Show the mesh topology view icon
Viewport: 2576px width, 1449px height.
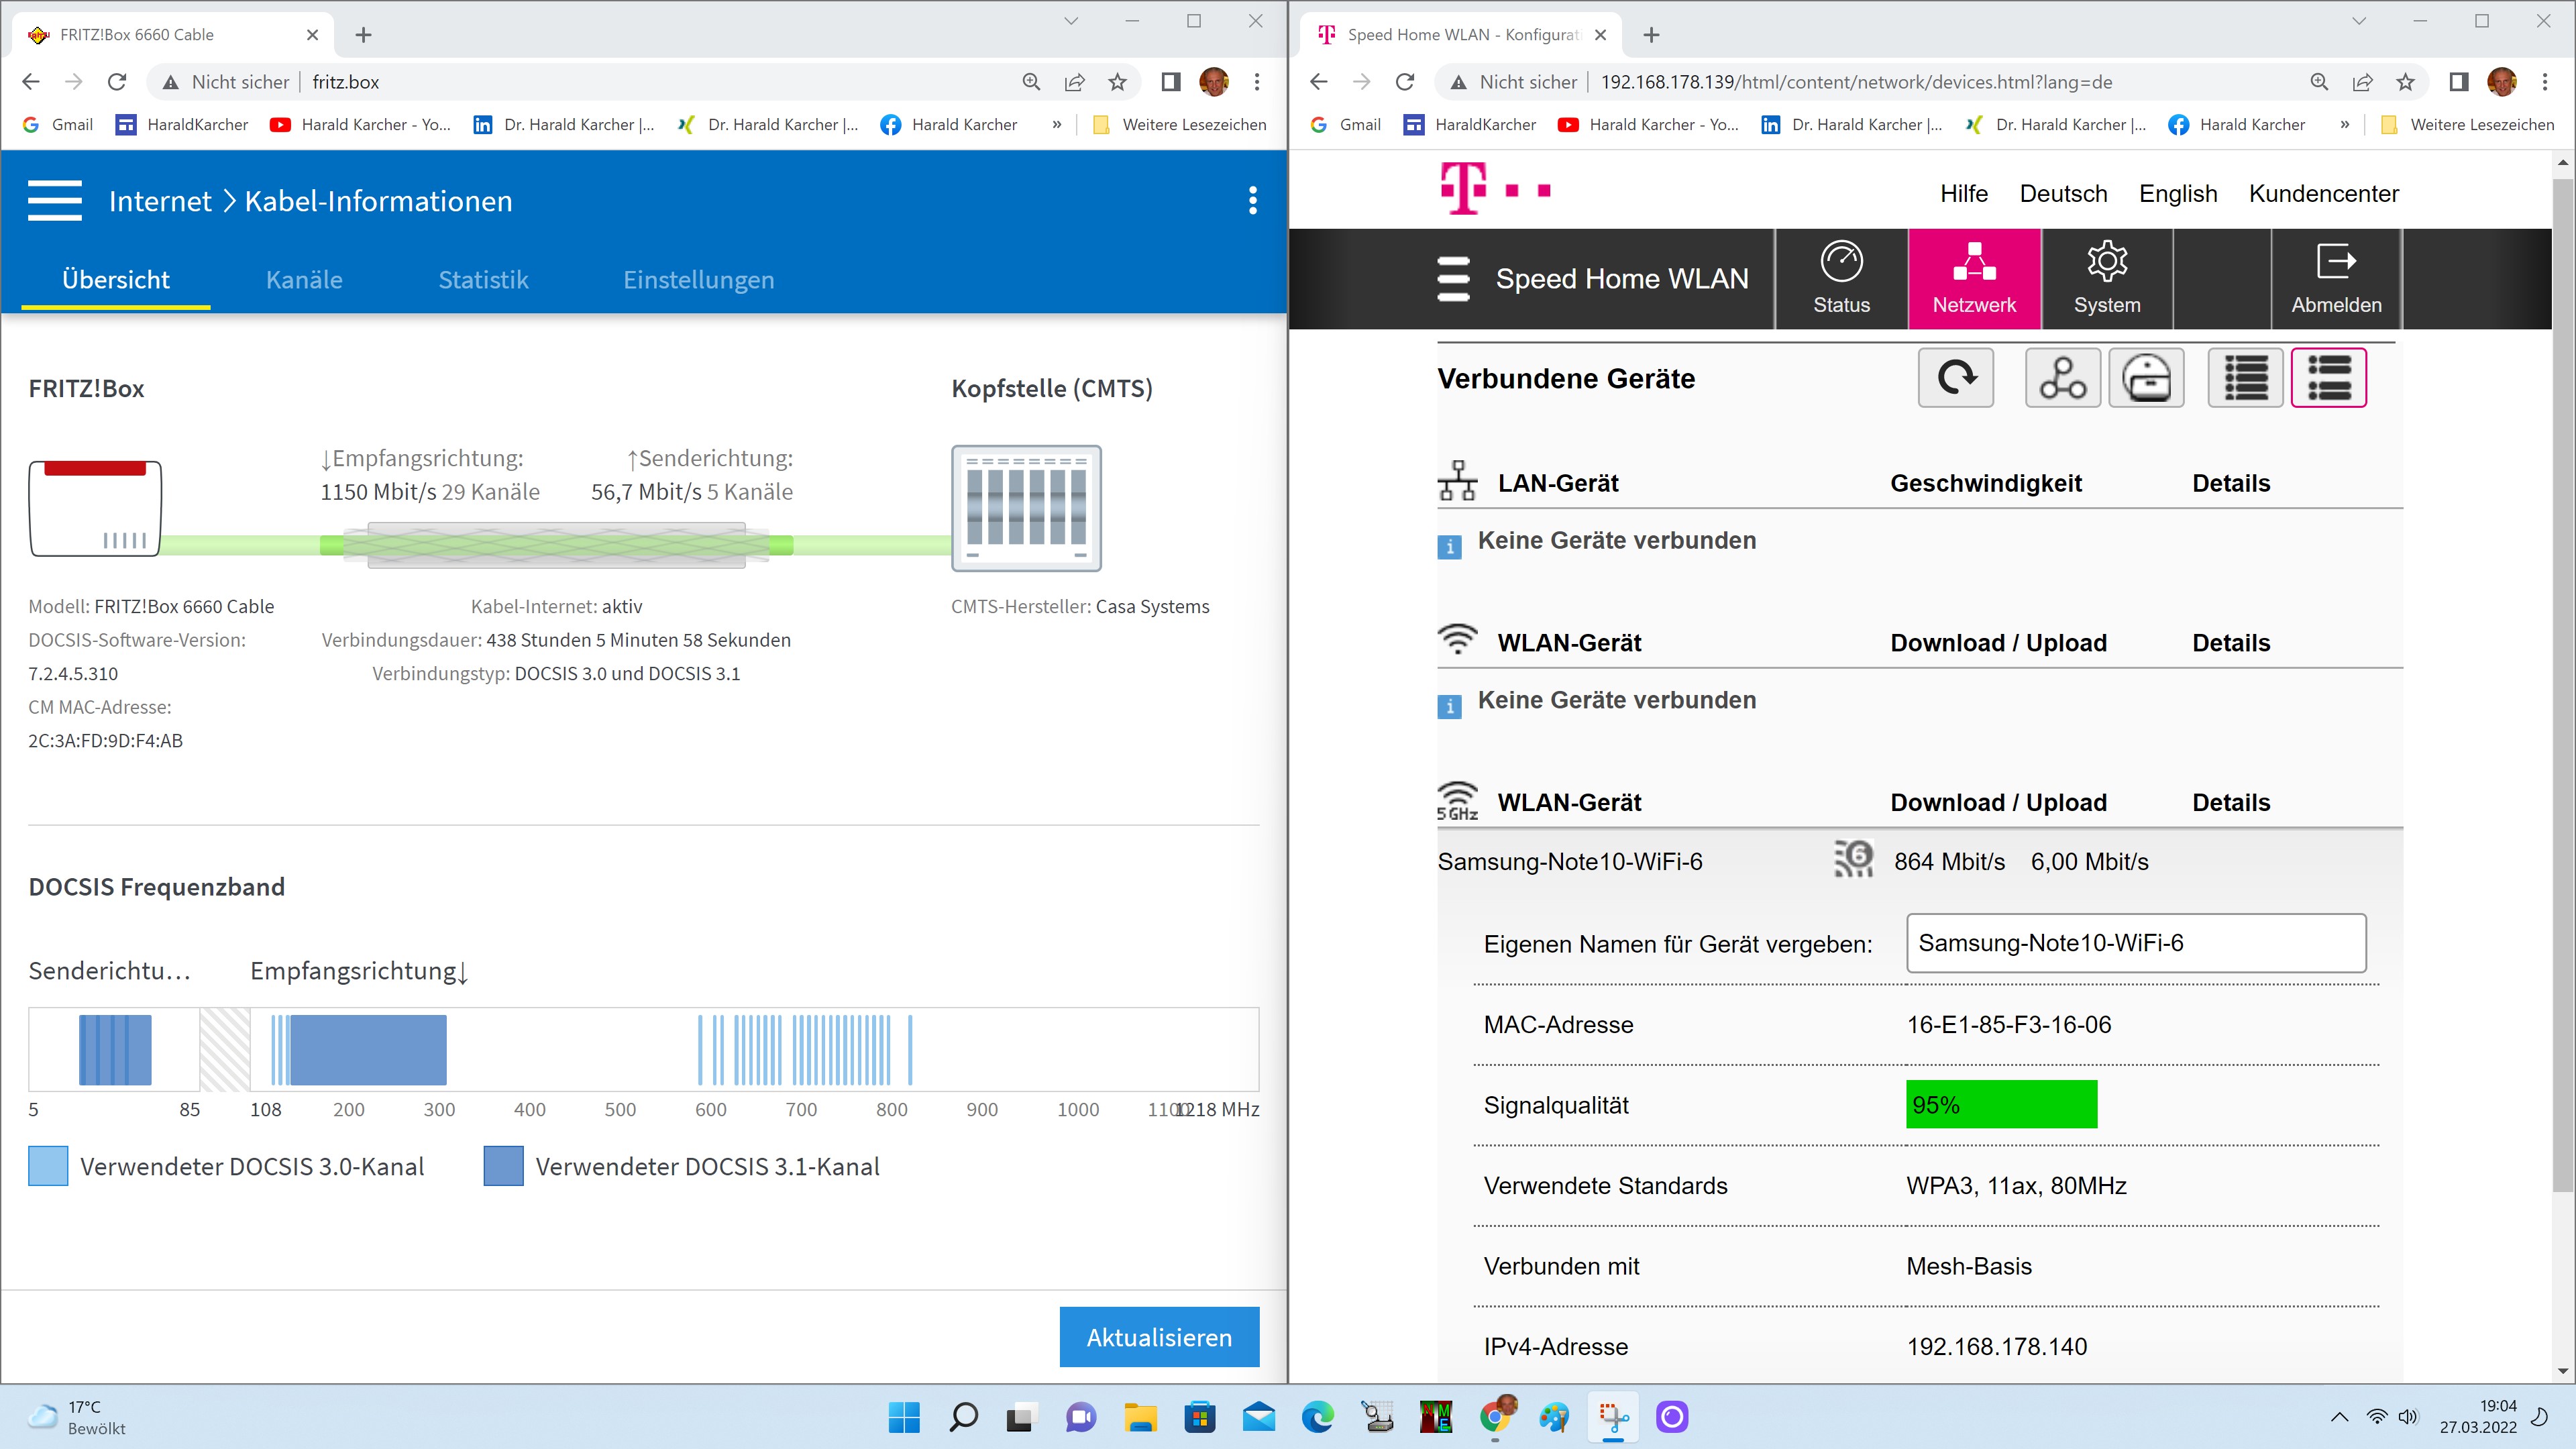pyautogui.click(x=2062, y=378)
